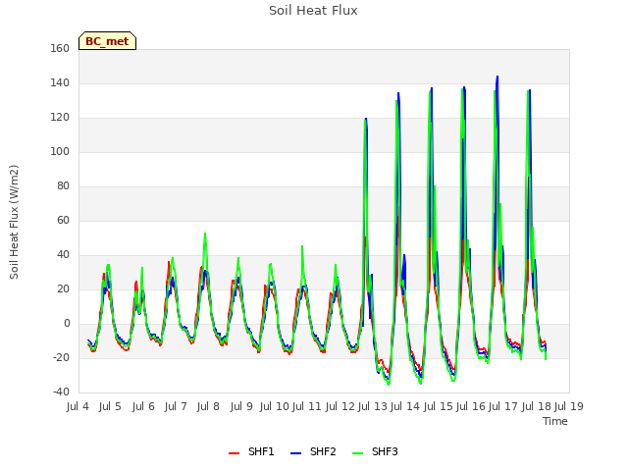
Task: Click the Jul 14 x-axis tick label
Action: [405, 406]
